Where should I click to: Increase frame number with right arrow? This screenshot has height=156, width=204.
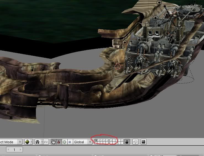[20, 150]
